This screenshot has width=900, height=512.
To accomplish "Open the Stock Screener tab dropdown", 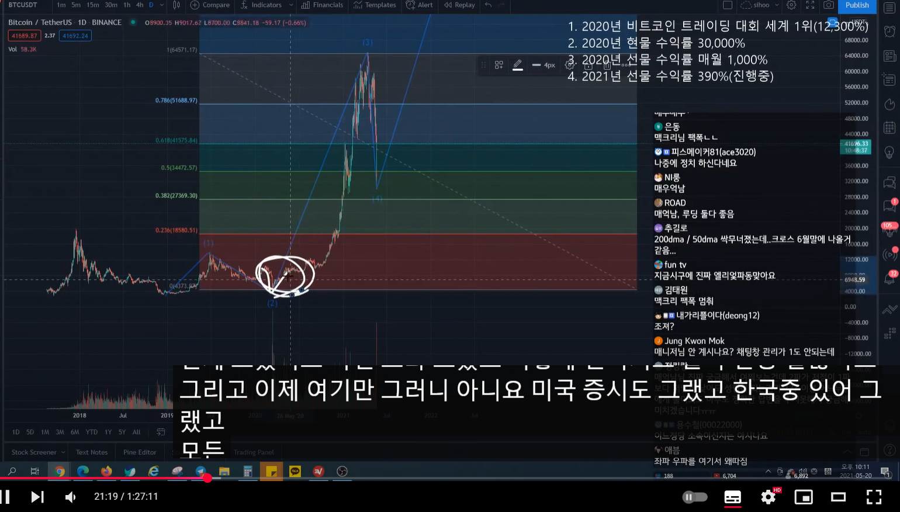I will pyautogui.click(x=62, y=452).
